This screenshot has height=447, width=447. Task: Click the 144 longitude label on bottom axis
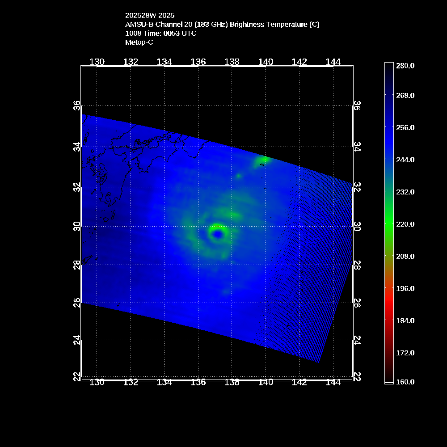[x=333, y=382]
